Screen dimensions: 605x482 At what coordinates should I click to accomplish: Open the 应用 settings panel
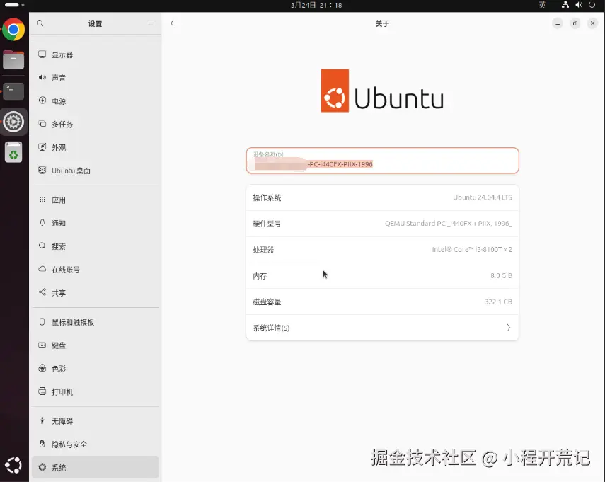96,200
